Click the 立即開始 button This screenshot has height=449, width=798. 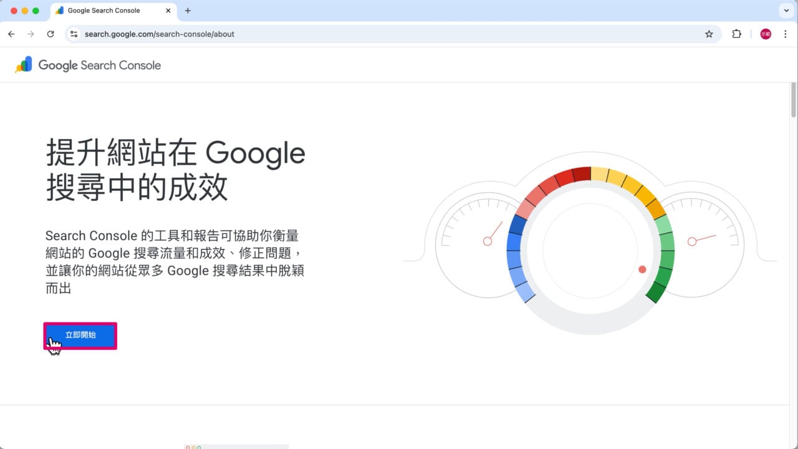tap(80, 336)
